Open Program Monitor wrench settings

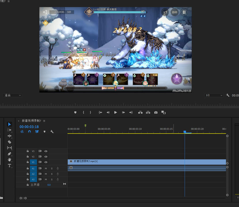coord(228,95)
